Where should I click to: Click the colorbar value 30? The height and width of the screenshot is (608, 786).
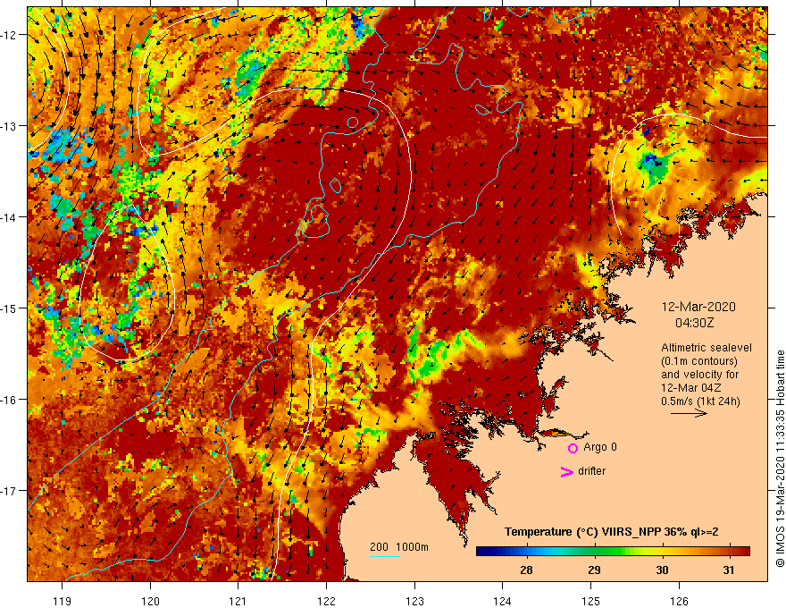662,570
